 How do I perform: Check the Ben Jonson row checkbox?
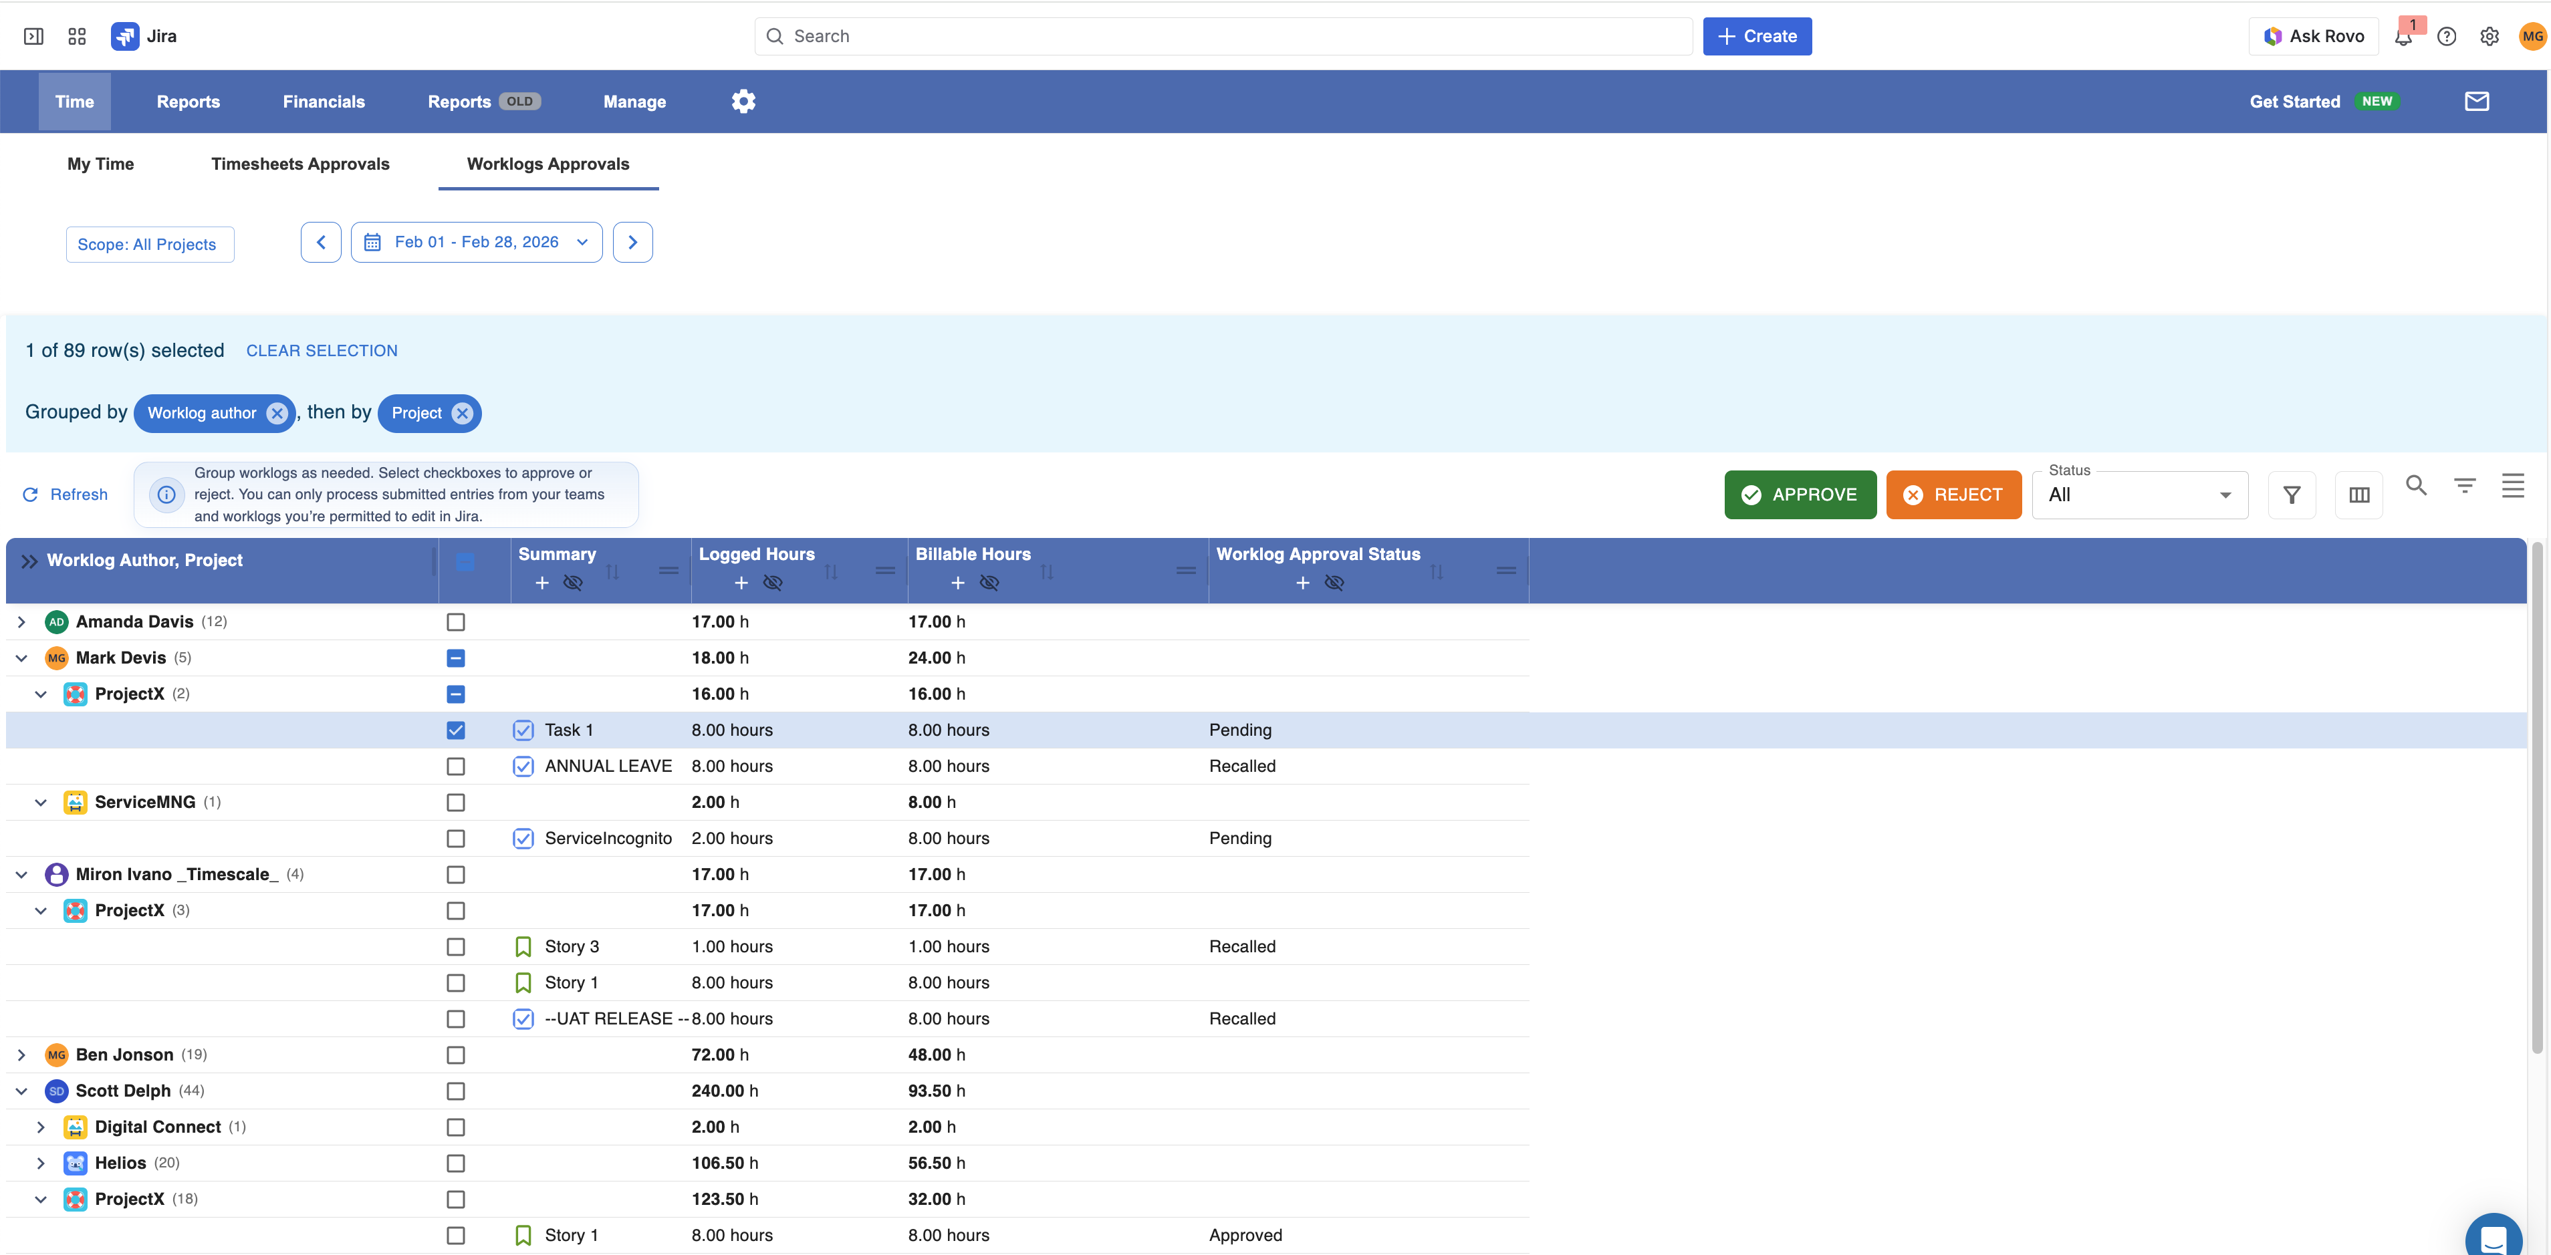(455, 1055)
